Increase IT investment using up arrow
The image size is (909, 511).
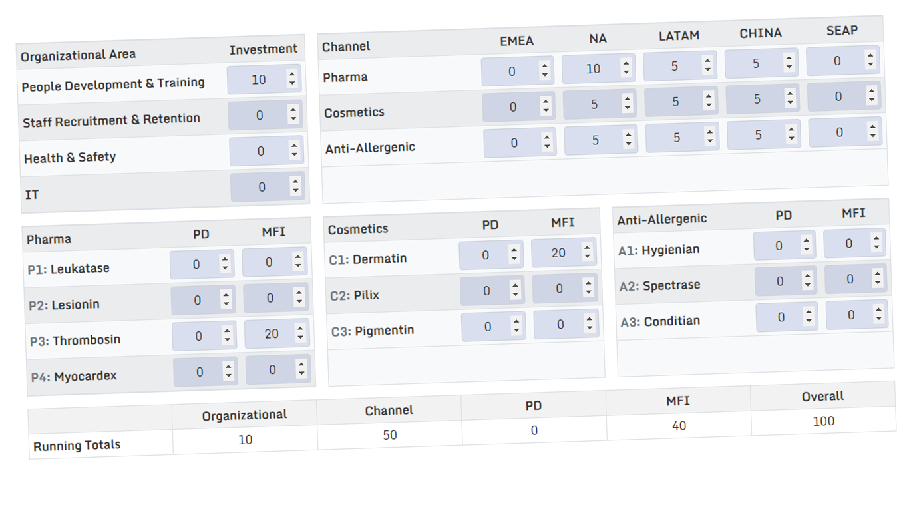pos(295,182)
